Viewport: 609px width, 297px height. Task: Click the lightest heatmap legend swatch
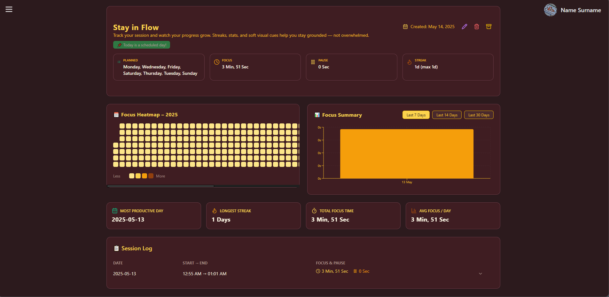pyautogui.click(x=132, y=176)
